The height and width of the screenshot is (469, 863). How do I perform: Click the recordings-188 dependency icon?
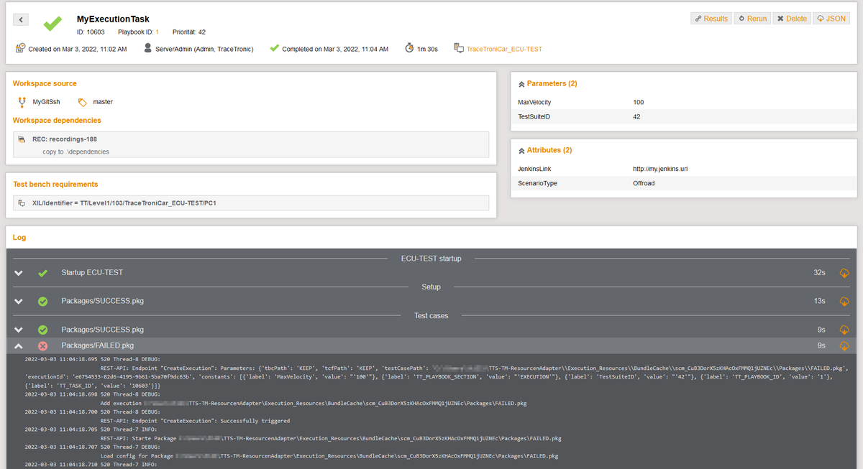(x=22, y=139)
